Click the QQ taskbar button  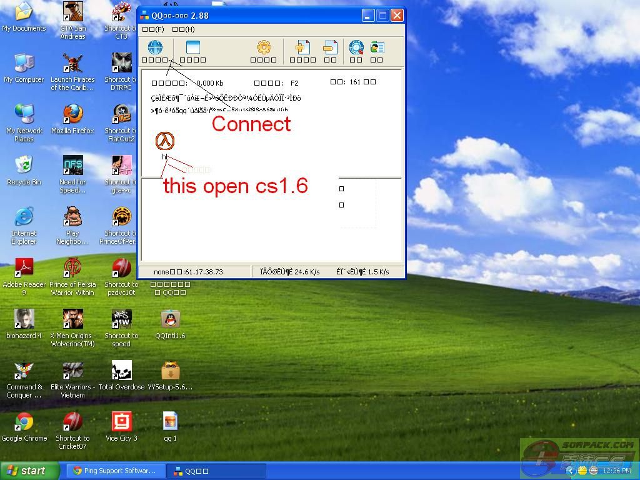(x=216, y=471)
